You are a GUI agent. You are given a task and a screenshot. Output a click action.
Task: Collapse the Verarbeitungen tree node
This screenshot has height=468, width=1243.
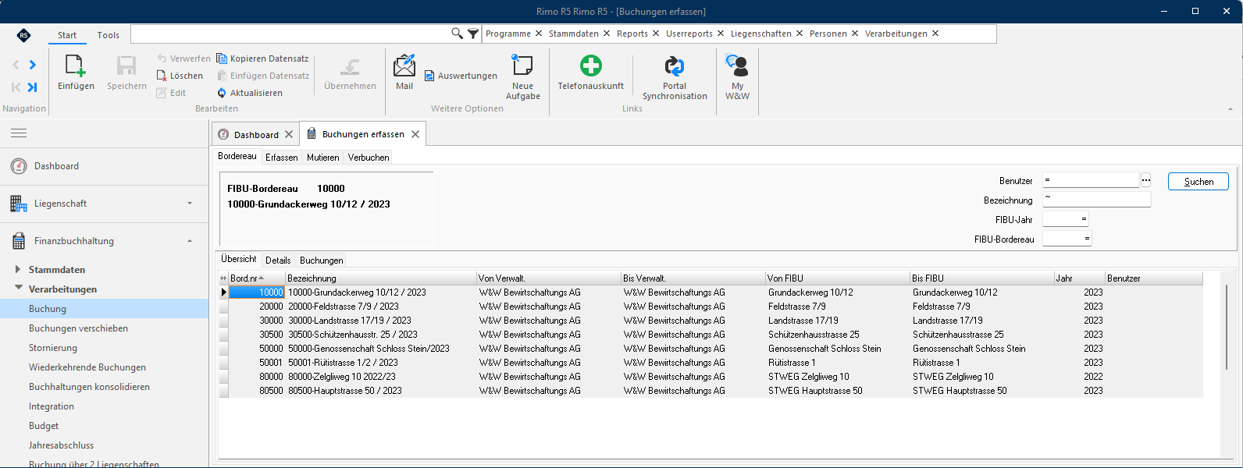pyautogui.click(x=19, y=289)
